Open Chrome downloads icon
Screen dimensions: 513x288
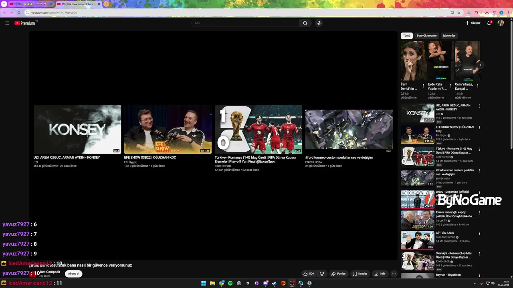(x=487, y=12)
